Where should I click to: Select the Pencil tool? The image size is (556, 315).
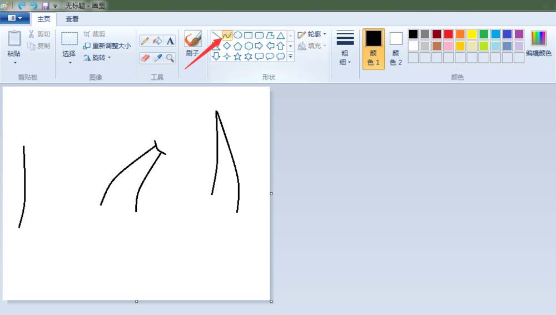click(x=145, y=41)
